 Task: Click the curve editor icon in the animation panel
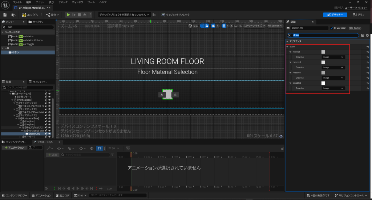click(128, 149)
